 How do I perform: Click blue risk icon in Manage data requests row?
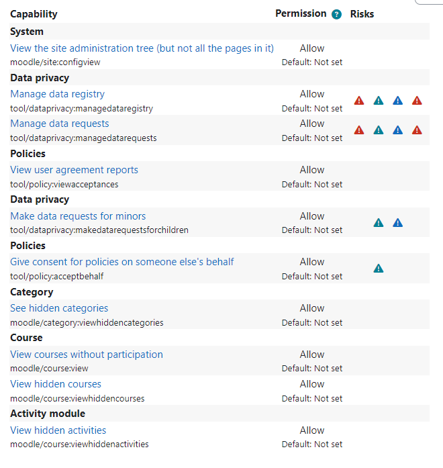click(397, 130)
